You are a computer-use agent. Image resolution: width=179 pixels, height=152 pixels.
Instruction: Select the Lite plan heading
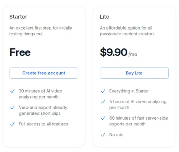click(x=105, y=17)
